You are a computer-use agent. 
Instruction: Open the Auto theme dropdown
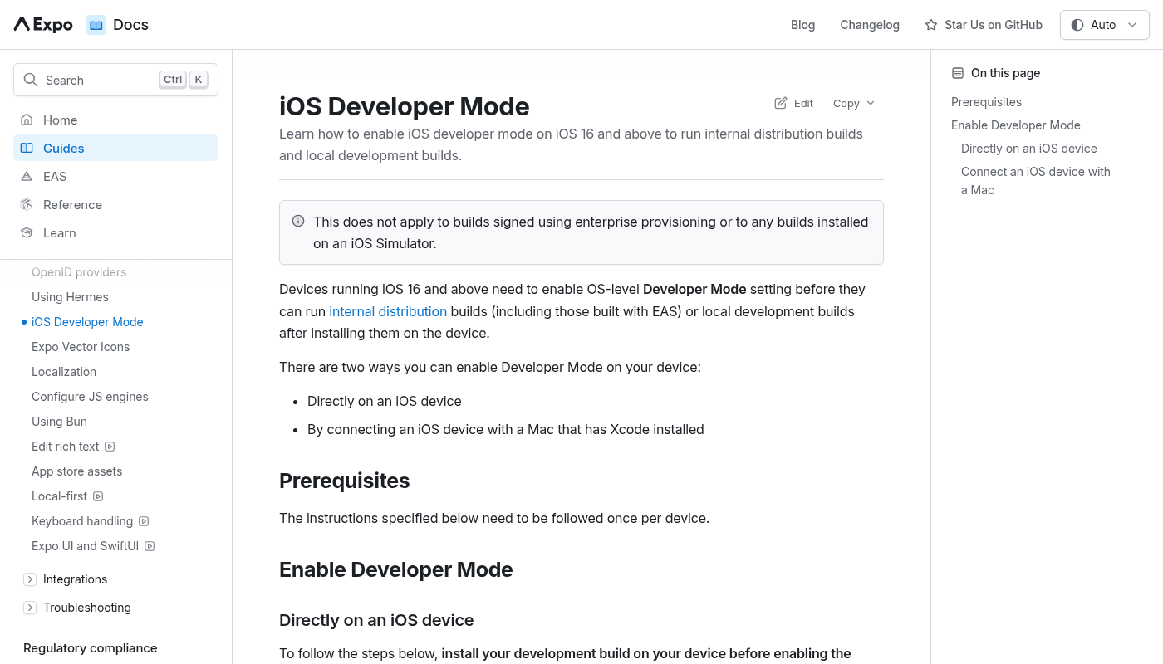[1104, 25]
